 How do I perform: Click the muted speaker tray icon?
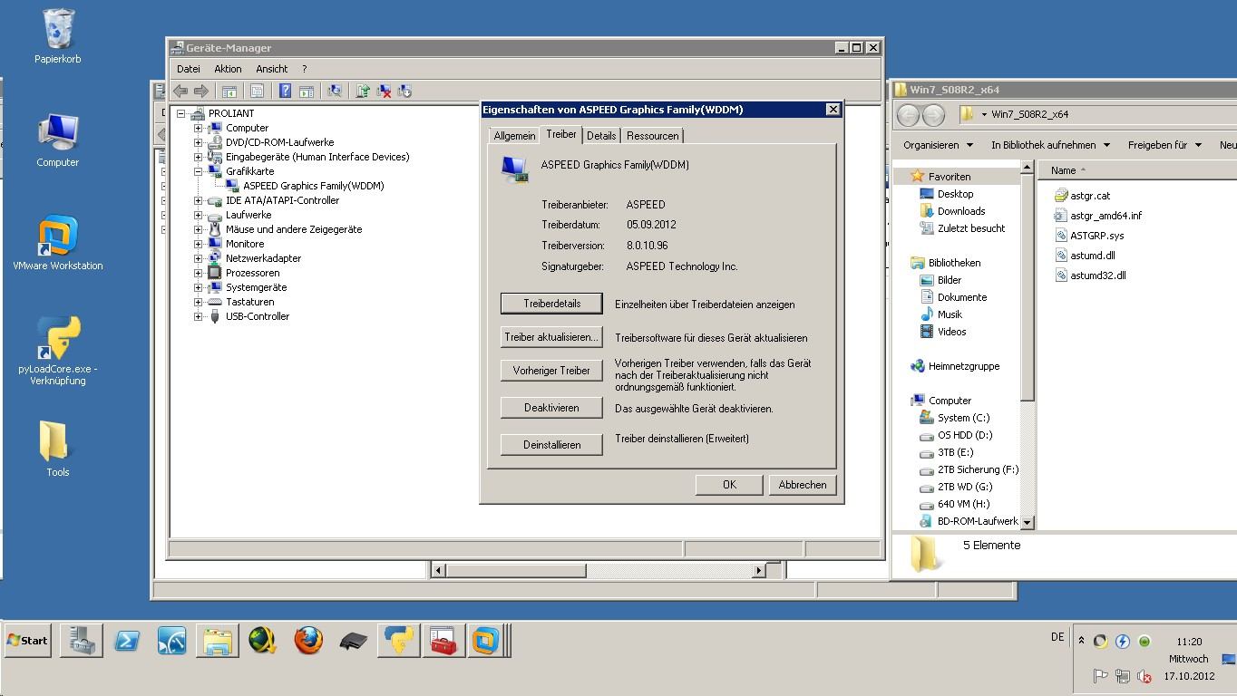[x=1144, y=676]
